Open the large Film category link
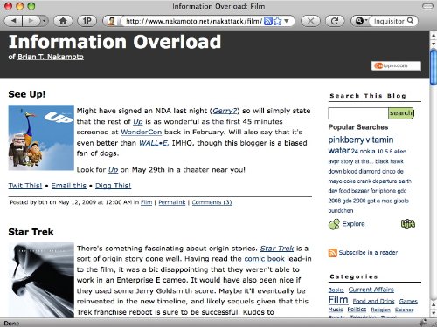This screenshot has width=437, height=327. [x=338, y=300]
